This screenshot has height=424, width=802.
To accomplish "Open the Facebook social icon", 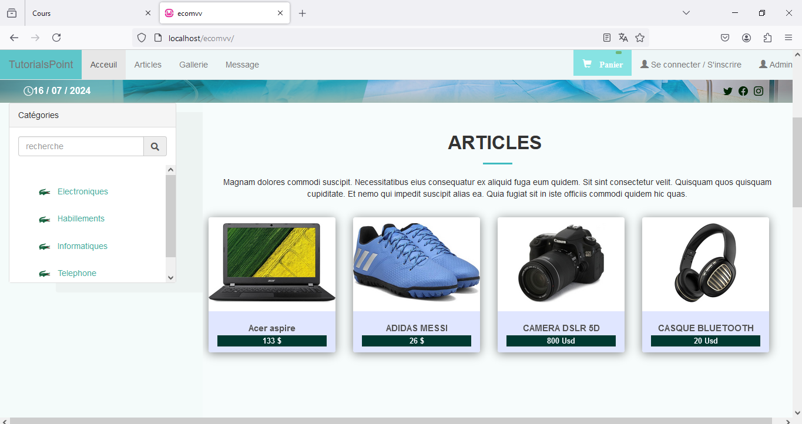I will tap(743, 91).
